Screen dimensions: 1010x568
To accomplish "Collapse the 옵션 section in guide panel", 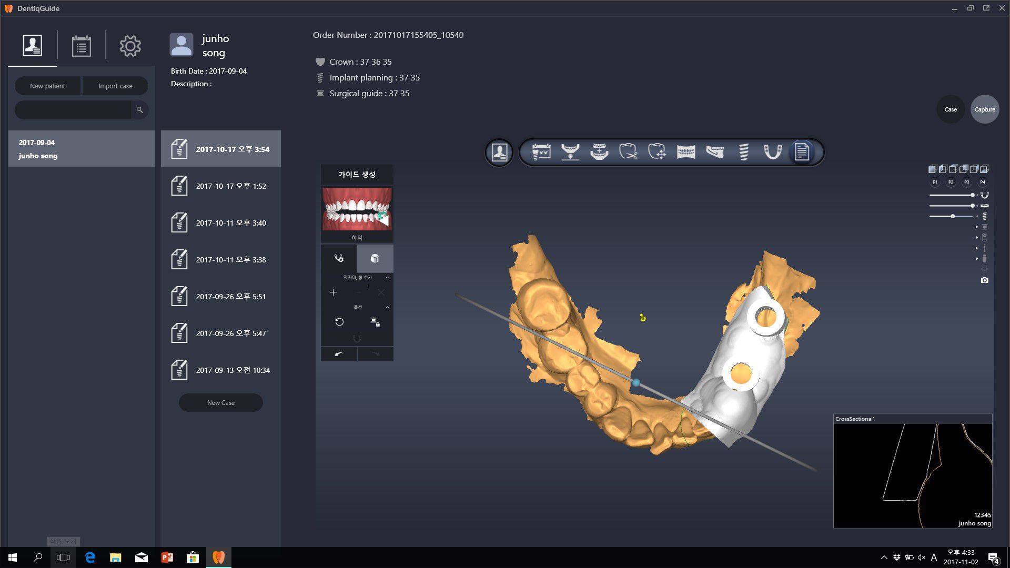I will [x=388, y=307].
